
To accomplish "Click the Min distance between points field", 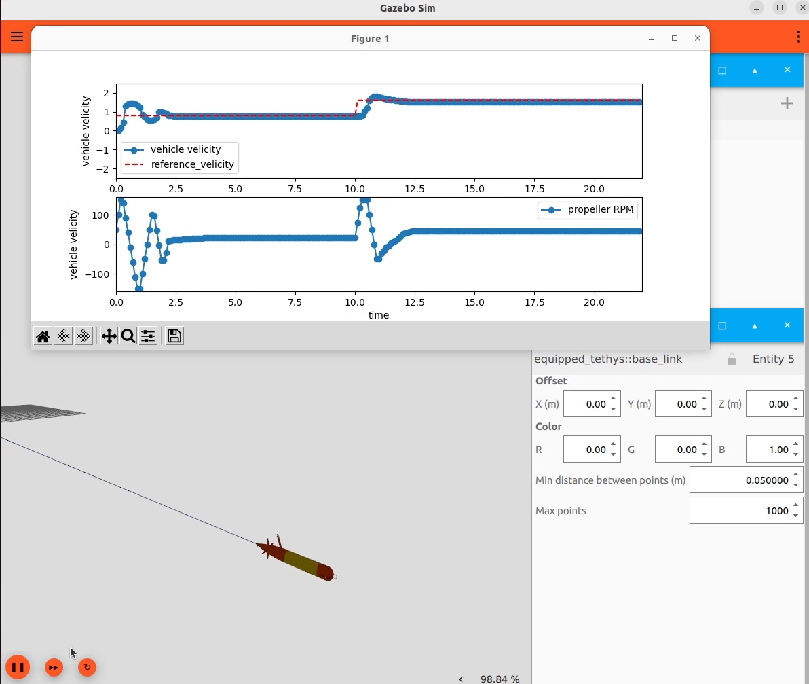I will click(746, 480).
